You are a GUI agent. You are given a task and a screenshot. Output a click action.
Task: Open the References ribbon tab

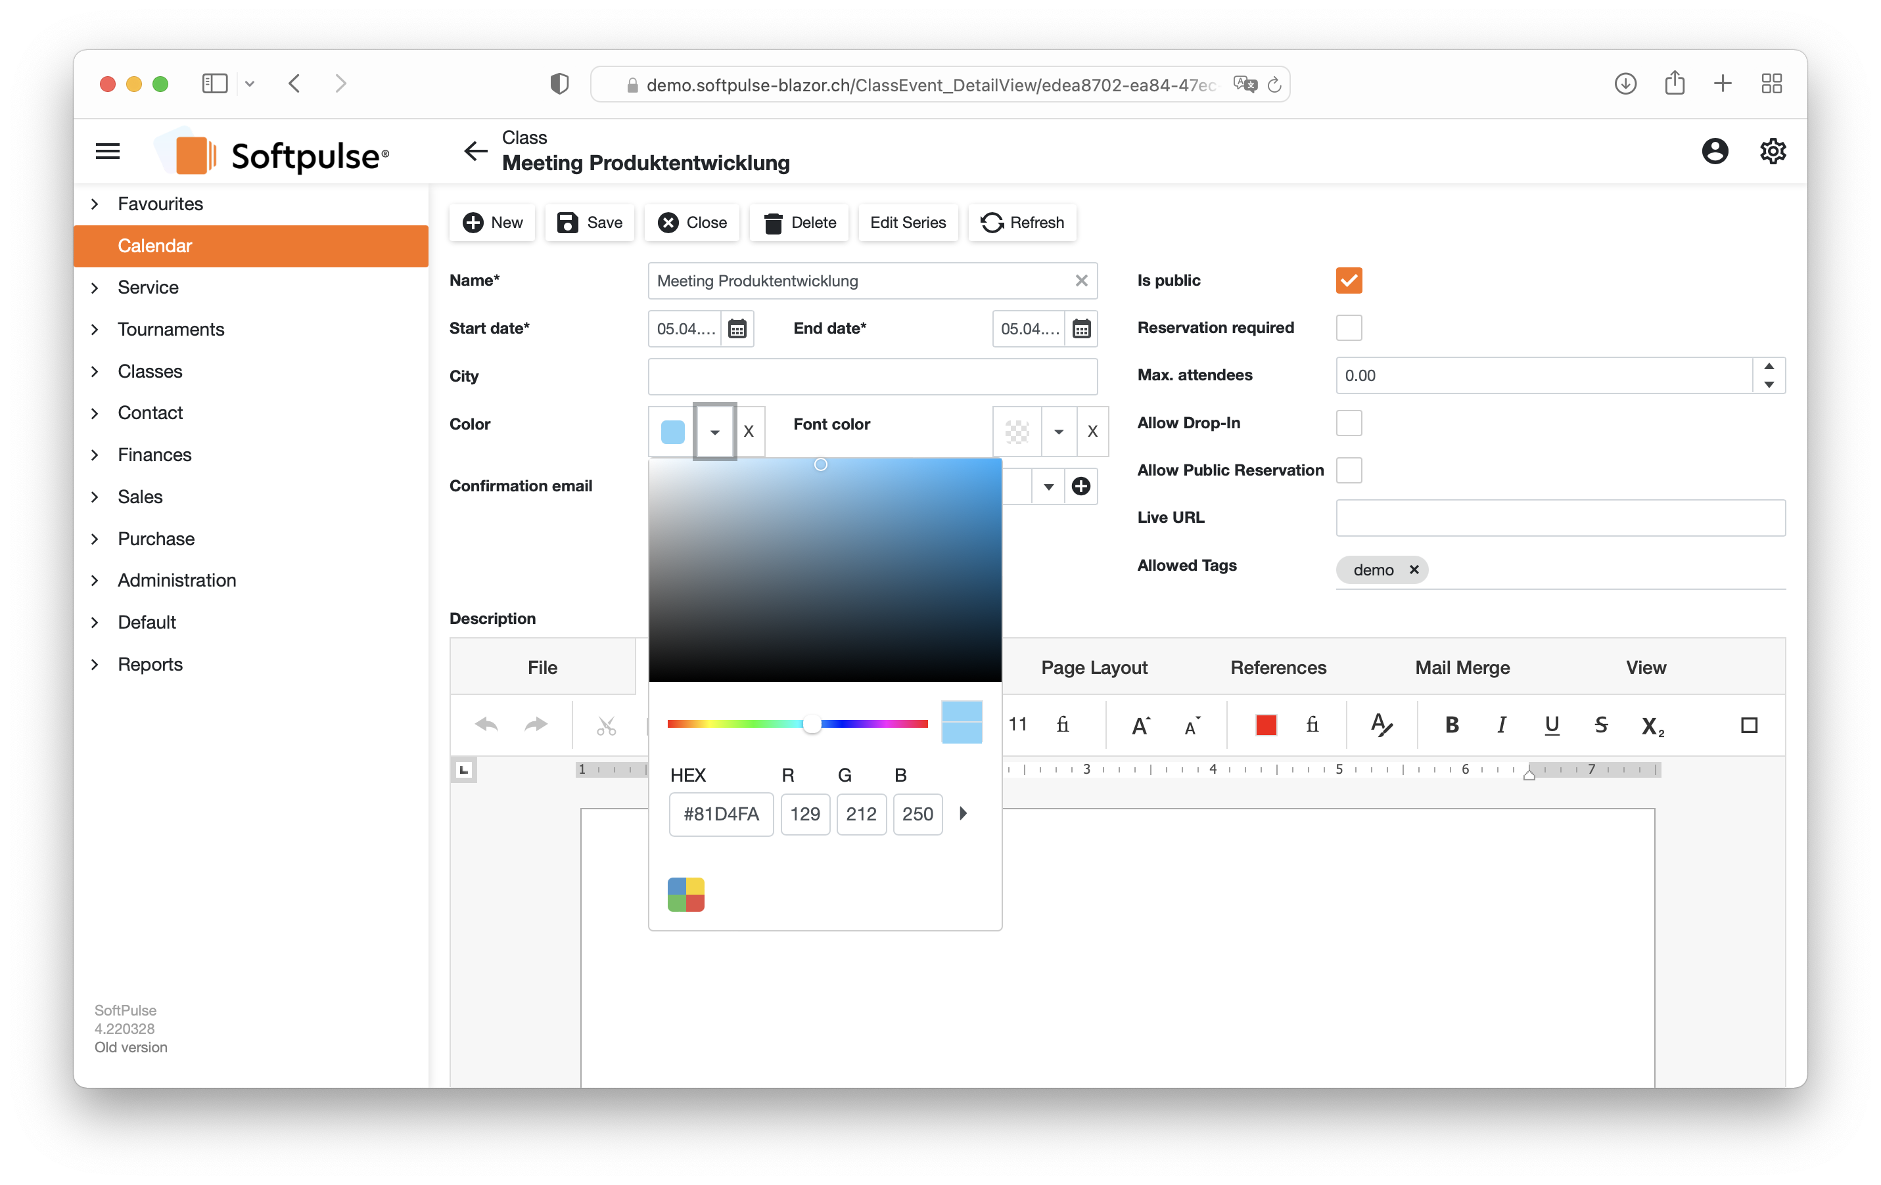tap(1278, 667)
